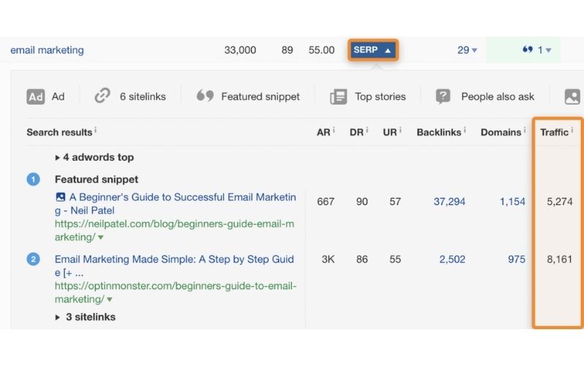Viewport: 584px width, 365px height.
Task: Click the 6 sitelinks label
Action: (142, 96)
